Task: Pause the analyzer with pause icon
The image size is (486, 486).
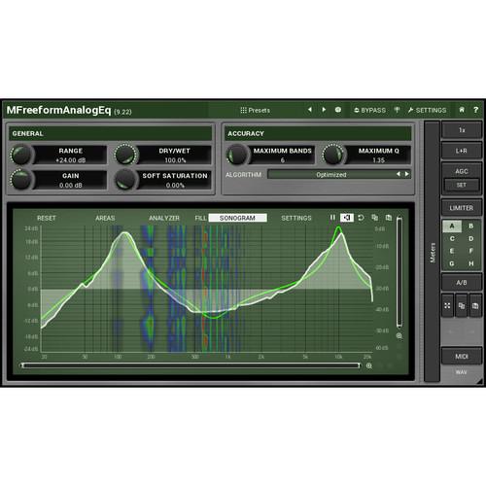Action: click(332, 218)
